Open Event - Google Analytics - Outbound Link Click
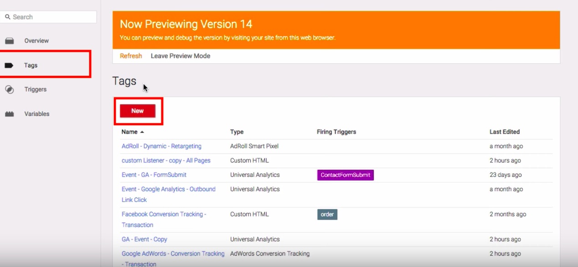 click(169, 194)
